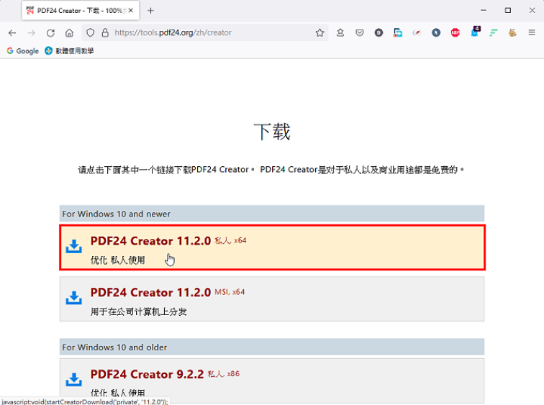Maximize the browser window

coord(508,11)
